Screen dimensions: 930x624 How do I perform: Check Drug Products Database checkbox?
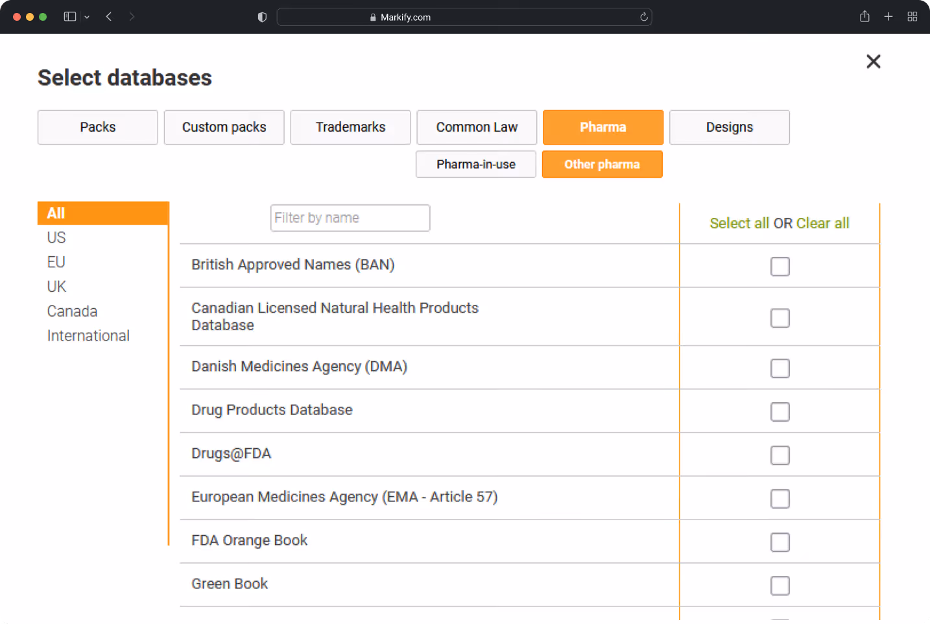coord(780,412)
